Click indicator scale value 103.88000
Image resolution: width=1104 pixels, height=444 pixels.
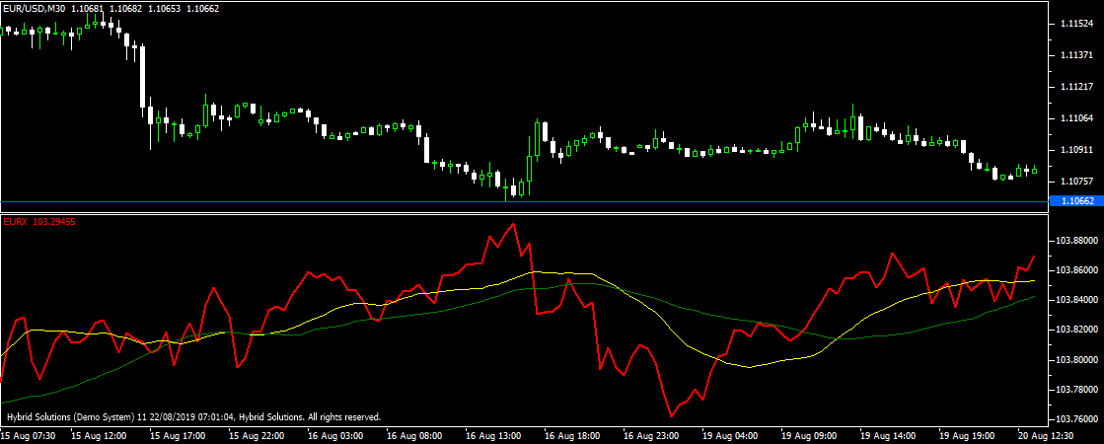[x=1077, y=241]
